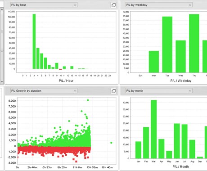Click the Apr bar in P/L by month
The height and width of the screenshot is (171, 207).
click(162, 149)
